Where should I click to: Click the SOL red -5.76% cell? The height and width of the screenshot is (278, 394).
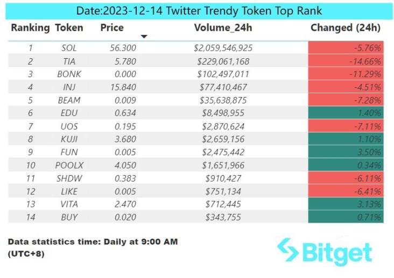tap(346, 47)
